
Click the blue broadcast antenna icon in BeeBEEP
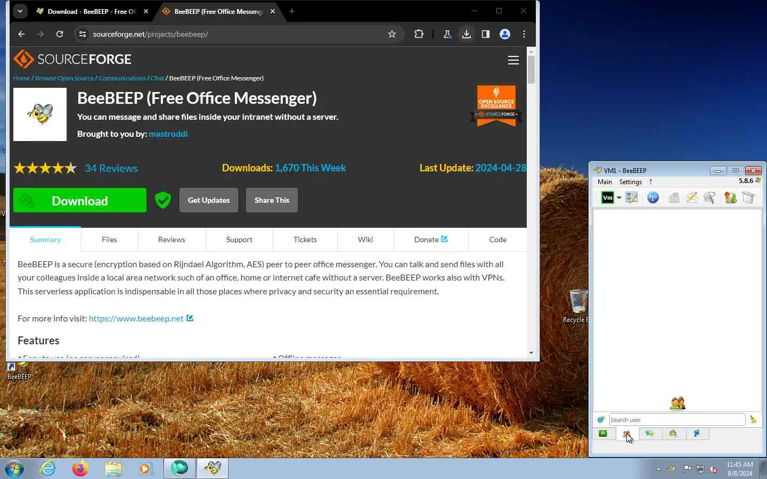pyautogui.click(x=653, y=197)
